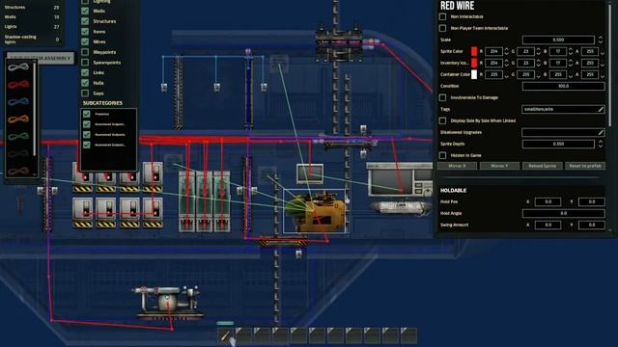This screenshot has width=618, height=347.
Task: Click the Hold Pos X input field
Action: click(x=548, y=201)
